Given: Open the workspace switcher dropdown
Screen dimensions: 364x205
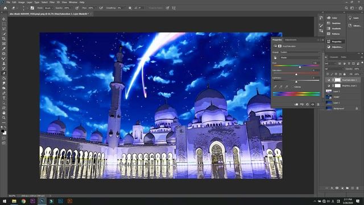Looking at the screenshot, I should (x=353, y=8).
